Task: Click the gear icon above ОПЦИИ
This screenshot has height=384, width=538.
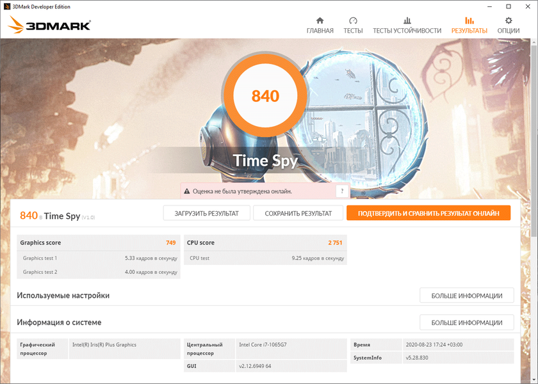Action: pyautogui.click(x=509, y=20)
